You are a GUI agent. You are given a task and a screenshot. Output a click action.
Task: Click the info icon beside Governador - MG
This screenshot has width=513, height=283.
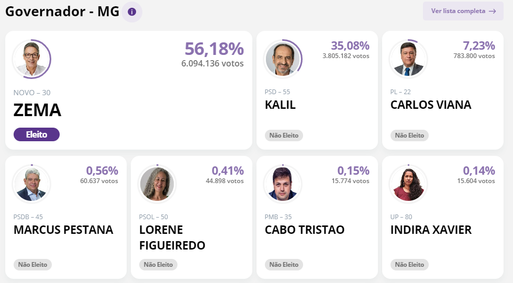click(132, 12)
